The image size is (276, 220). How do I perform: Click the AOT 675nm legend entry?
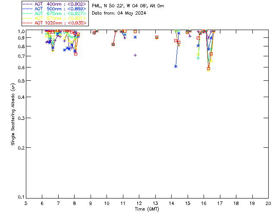[x=54, y=13]
